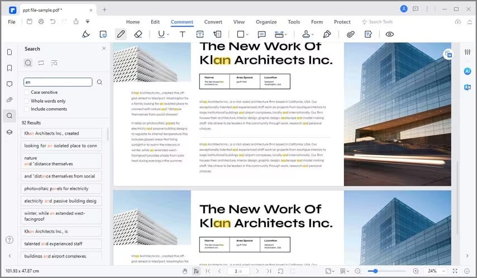Open the AI assistant in the right panel

click(468, 71)
